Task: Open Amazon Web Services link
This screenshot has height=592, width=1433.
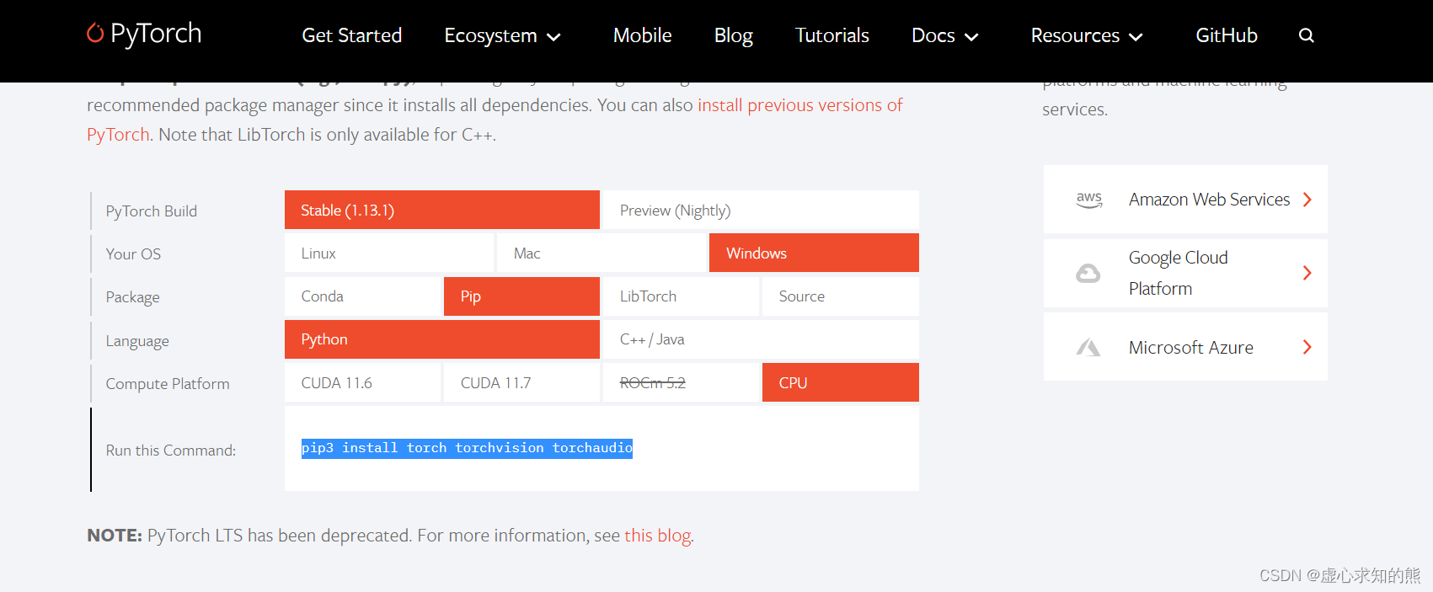Action: coord(1185,200)
